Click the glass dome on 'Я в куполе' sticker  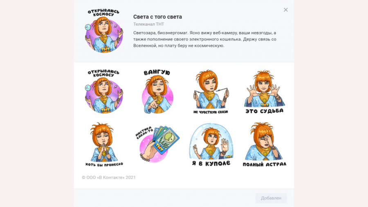click(211, 141)
